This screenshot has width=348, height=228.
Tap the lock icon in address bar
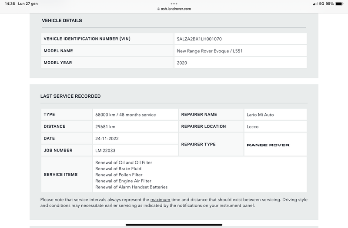coord(158,9)
